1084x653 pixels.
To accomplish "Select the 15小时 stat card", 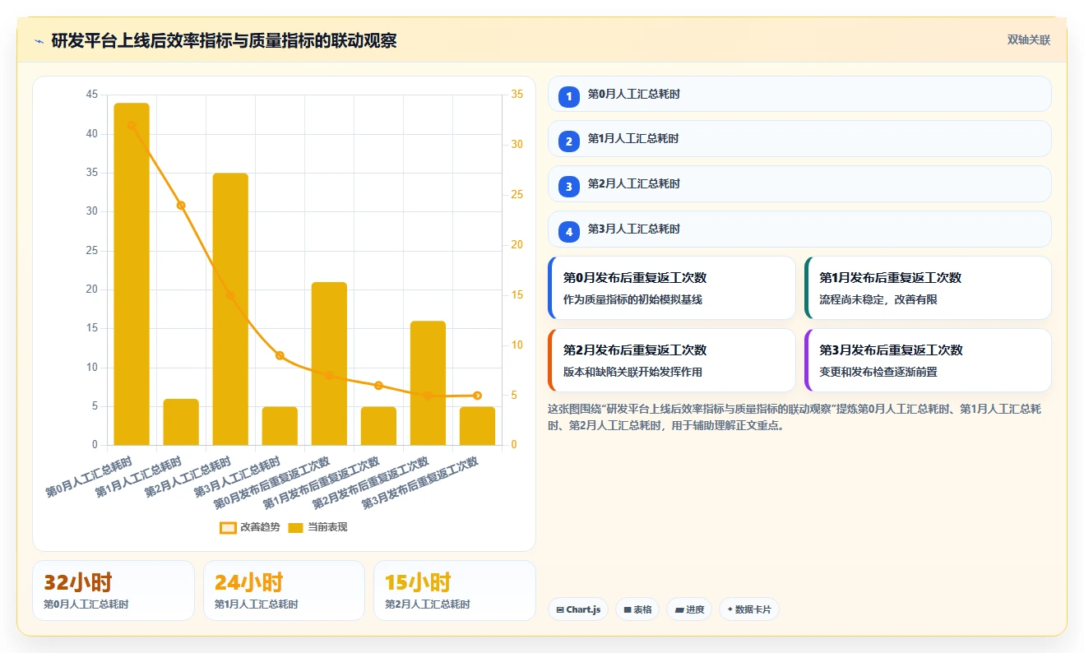I will point(455,590).
